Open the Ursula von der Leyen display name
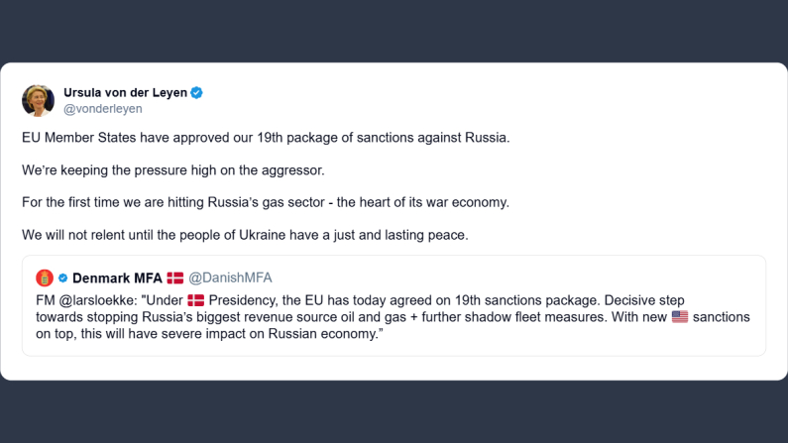The image size is (788, 443). tap(125, 93)
